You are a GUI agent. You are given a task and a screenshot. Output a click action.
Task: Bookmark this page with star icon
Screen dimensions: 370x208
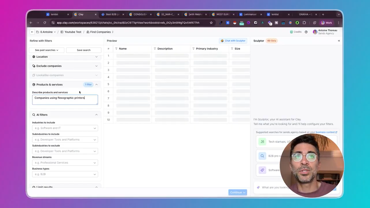pos(211,23)
